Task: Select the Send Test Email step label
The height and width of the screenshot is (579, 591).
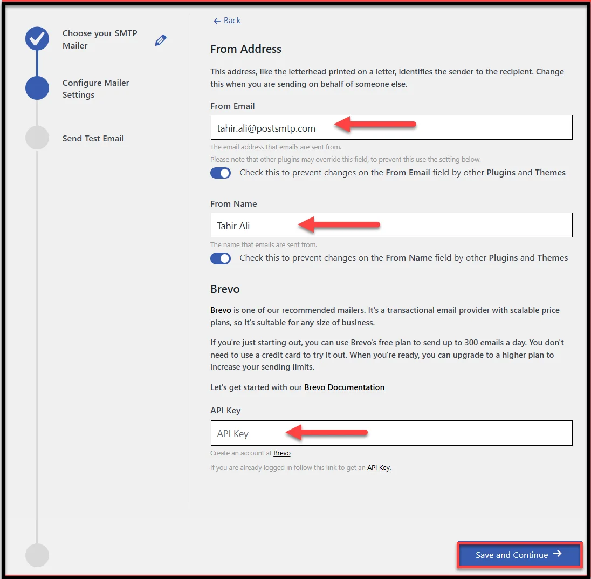Action: pos(93,138)
